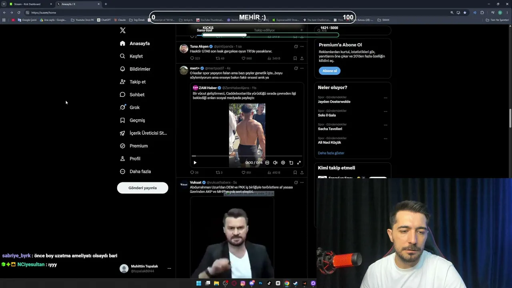Share mert+ post
512x288 pixels.
point(302,173)
